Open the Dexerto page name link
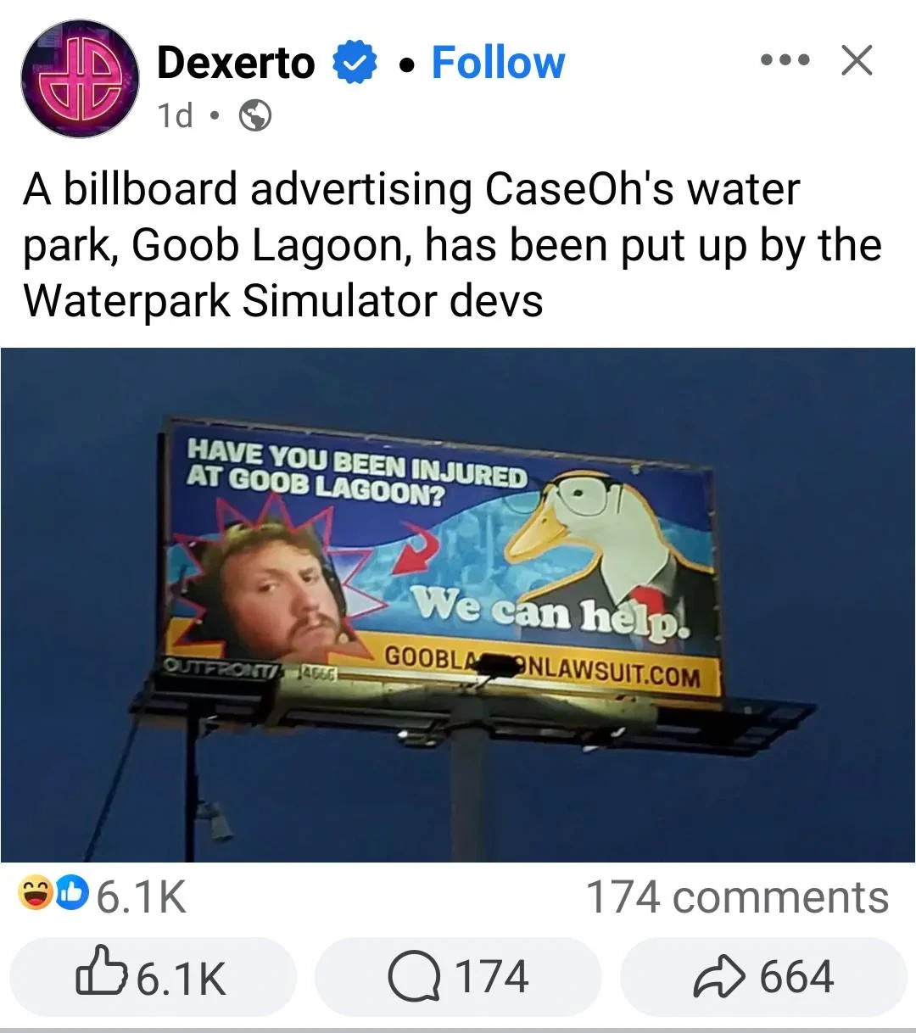Image resolution: width=916 pixels, height=1033 pixels. 236,63
